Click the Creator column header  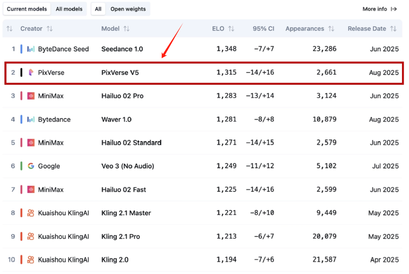tap(31, 29)
